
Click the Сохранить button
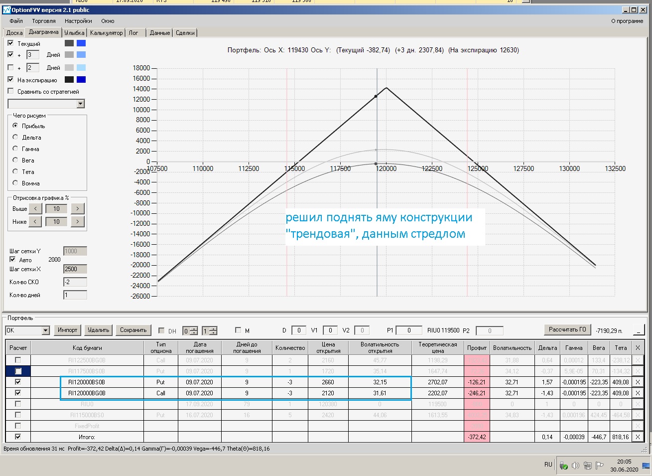tap(133, 330)
